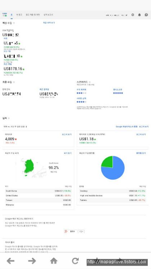The image size is (151, 269).
Task: Open the 광고 허용 및 차단 tab
Action: (33, 15)
